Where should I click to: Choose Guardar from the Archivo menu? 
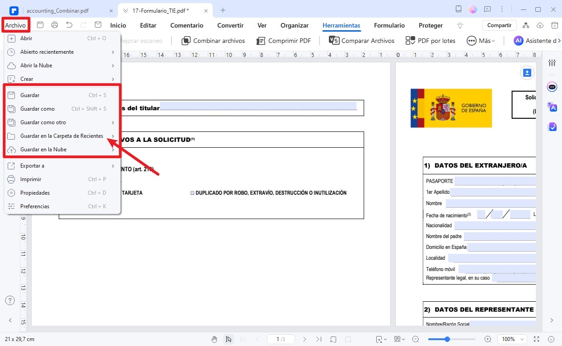[x=62, y=95]
